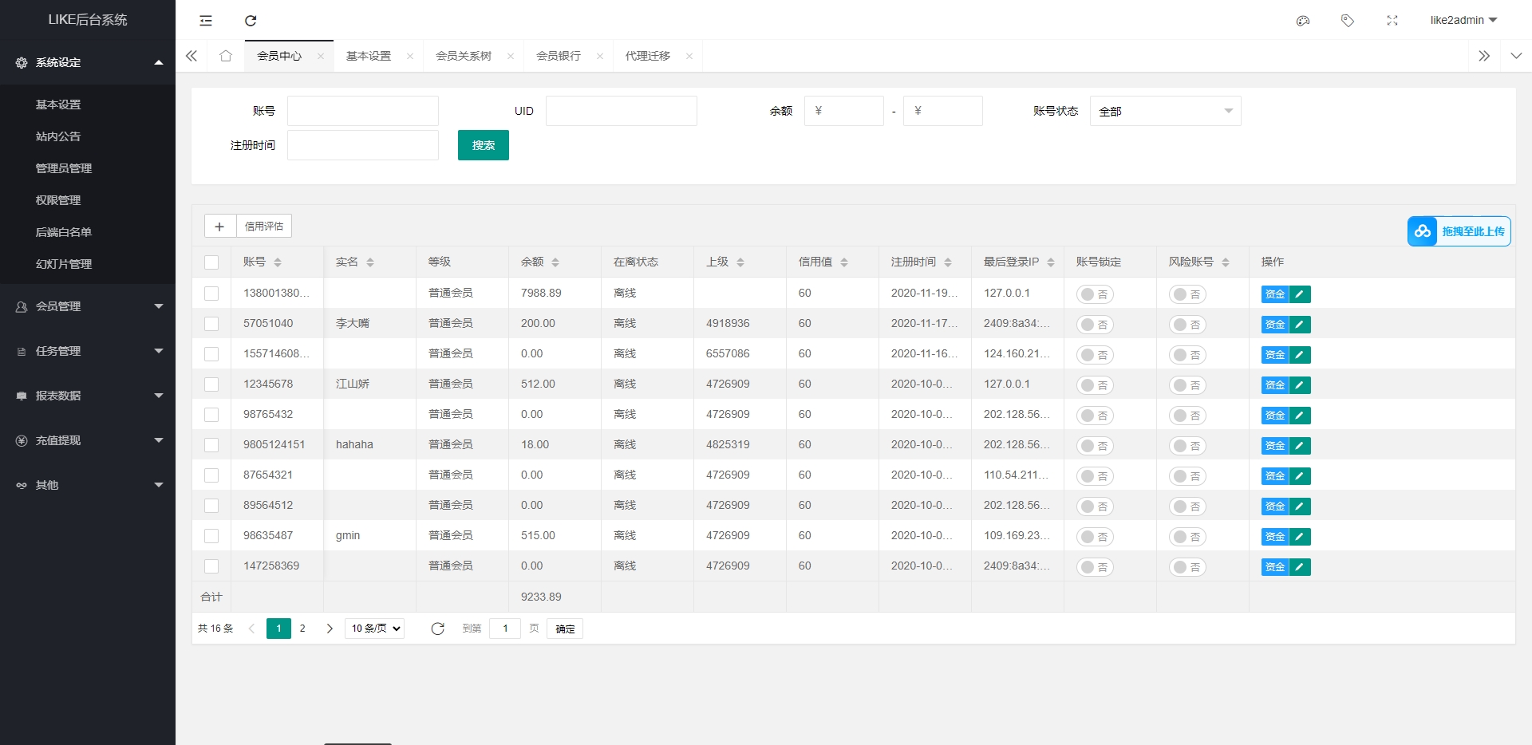1532x745 pixels.
Task: Toggle 账号锁定 for 9805124151
Action: click(x=1095, y=446)
